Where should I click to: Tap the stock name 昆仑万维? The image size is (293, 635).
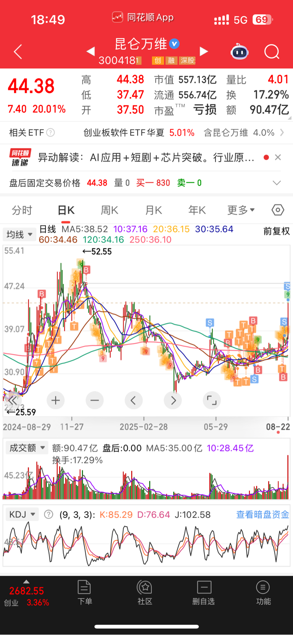pos(141,44)
